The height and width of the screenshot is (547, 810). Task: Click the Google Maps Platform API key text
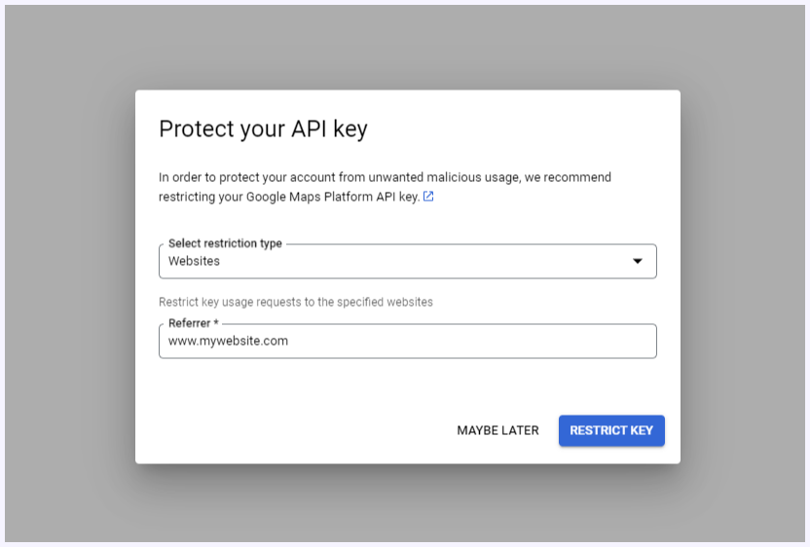point(332,197)
